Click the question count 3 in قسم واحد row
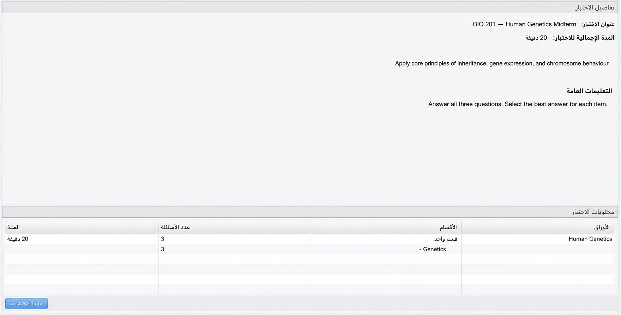The image size is (621, 315). (163, 239)
